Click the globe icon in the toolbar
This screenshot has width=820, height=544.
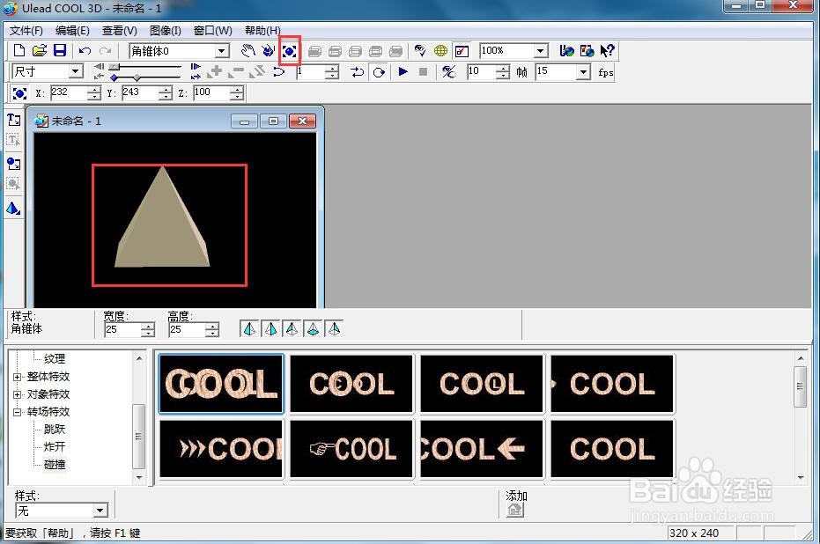click(x=441, y=51)
